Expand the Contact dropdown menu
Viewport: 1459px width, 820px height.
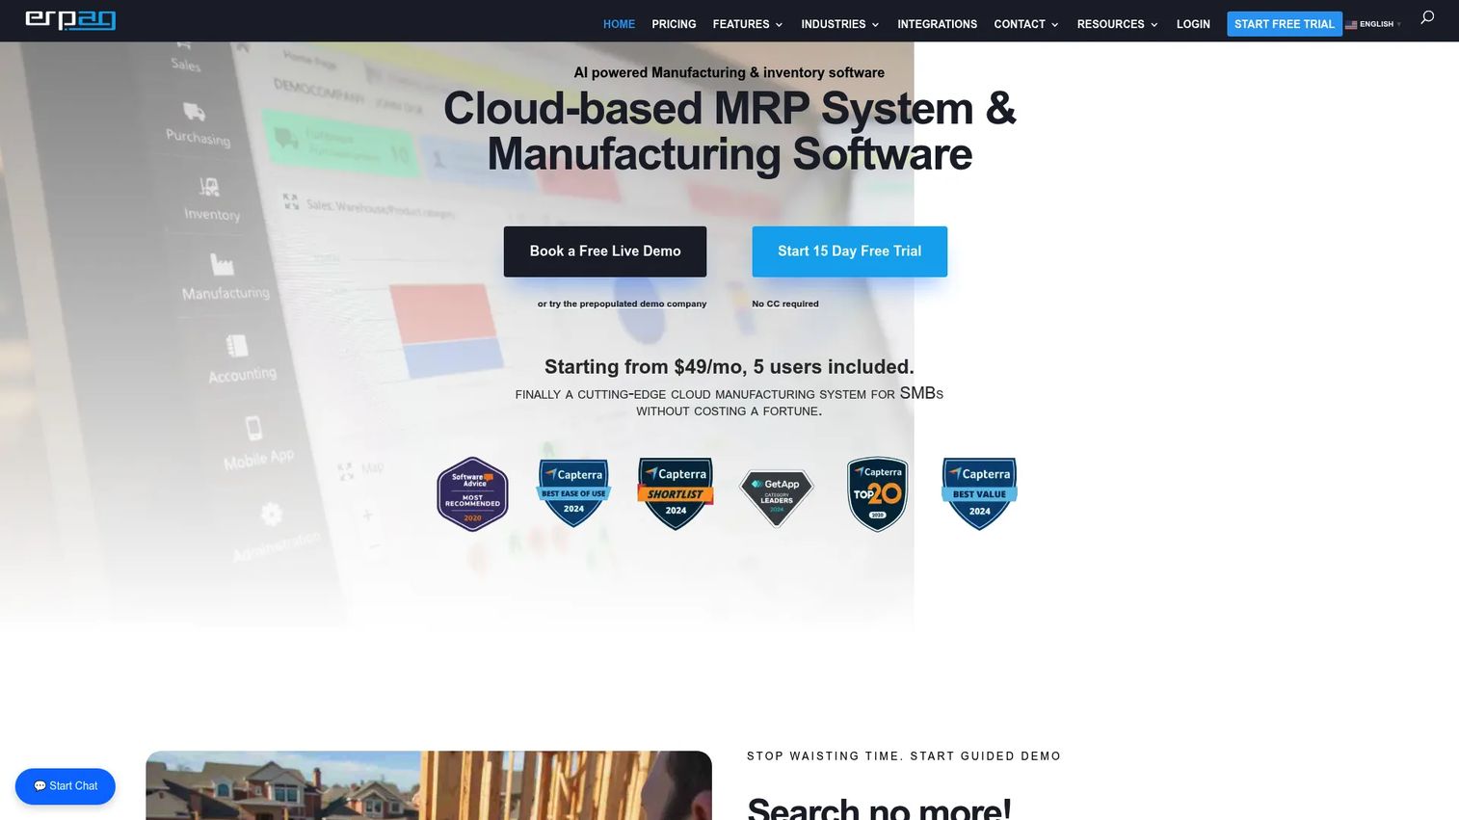(1026, 24)
